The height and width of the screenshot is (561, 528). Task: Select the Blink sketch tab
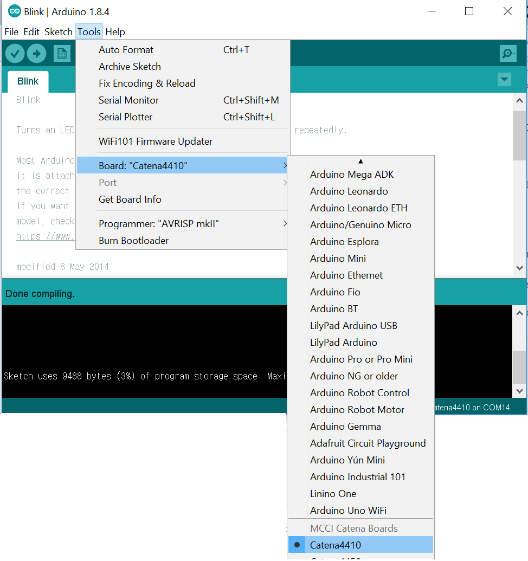point(28,81)
